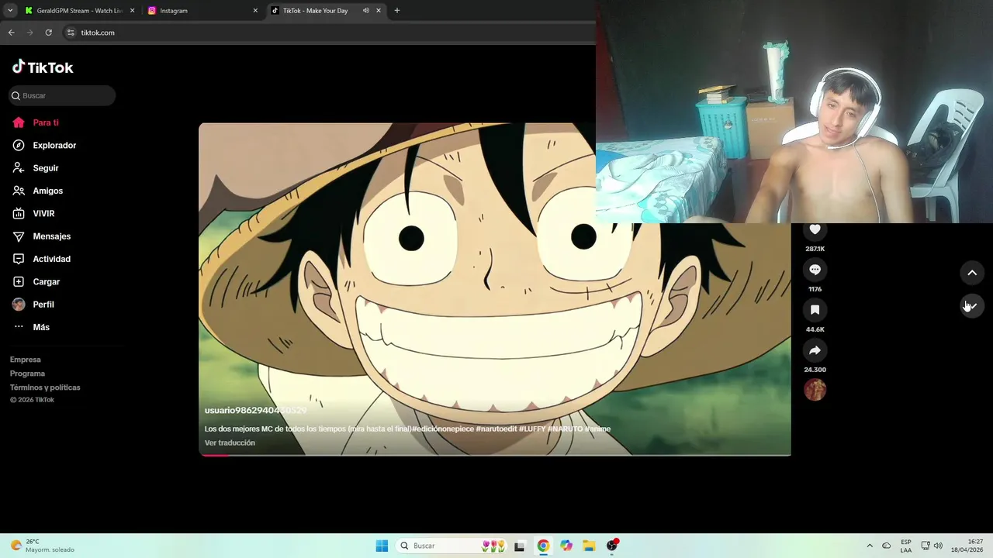Go back in browser history
The image size is (993, 558).
click(11, 33)
